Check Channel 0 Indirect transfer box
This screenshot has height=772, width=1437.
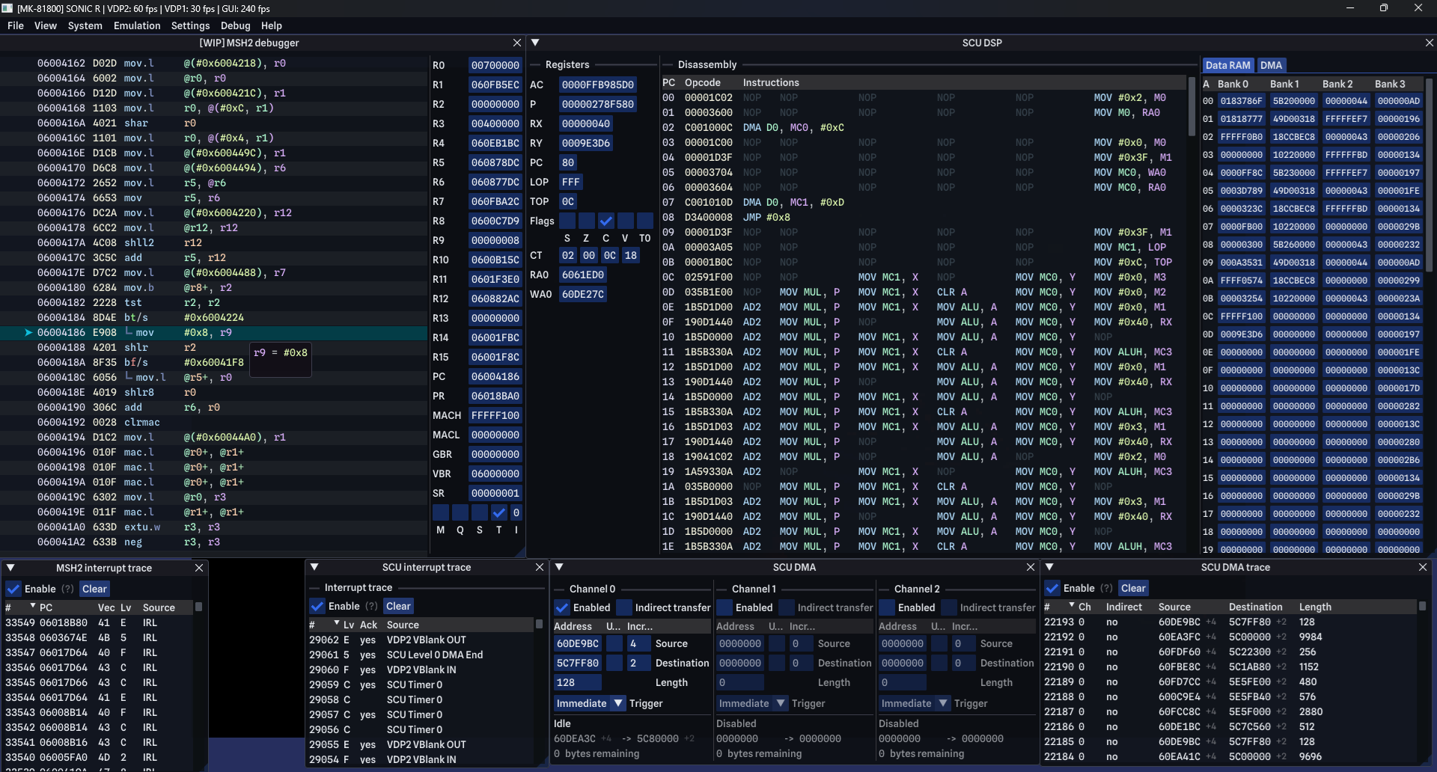click(x=624, y=608)
